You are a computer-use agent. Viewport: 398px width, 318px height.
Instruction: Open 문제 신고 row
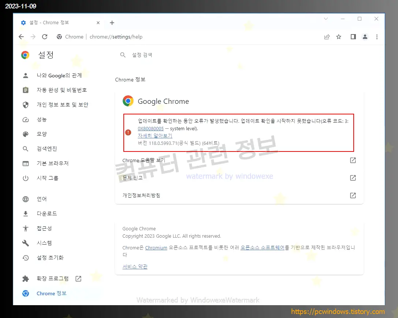[x=239, y=178]
